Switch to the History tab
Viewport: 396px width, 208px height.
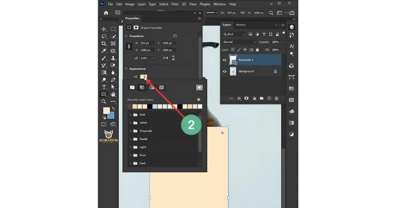tap(241, 25)
